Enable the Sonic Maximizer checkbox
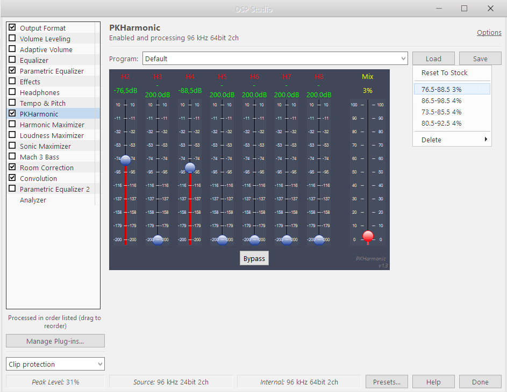This screenshot has width=507, height=392. pyautogui.click(x=12, y=146)
